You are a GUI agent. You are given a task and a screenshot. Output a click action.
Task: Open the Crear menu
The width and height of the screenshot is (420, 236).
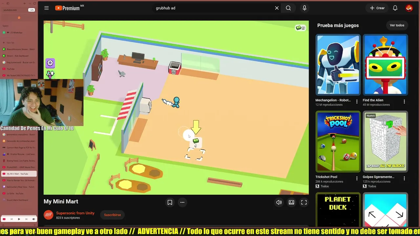(377, 8)
